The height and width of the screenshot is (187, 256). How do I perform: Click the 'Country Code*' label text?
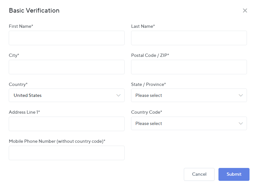point(147,112)
